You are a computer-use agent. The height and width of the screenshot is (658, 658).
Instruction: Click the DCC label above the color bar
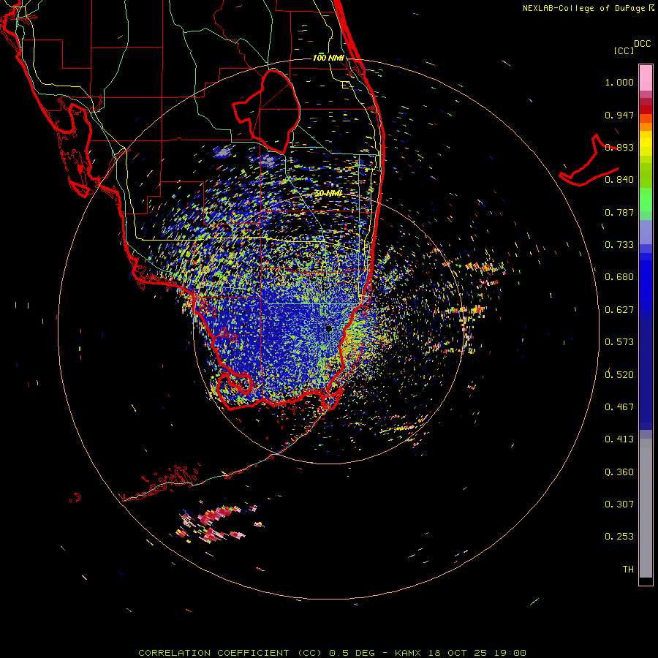[x=643, y=44]
